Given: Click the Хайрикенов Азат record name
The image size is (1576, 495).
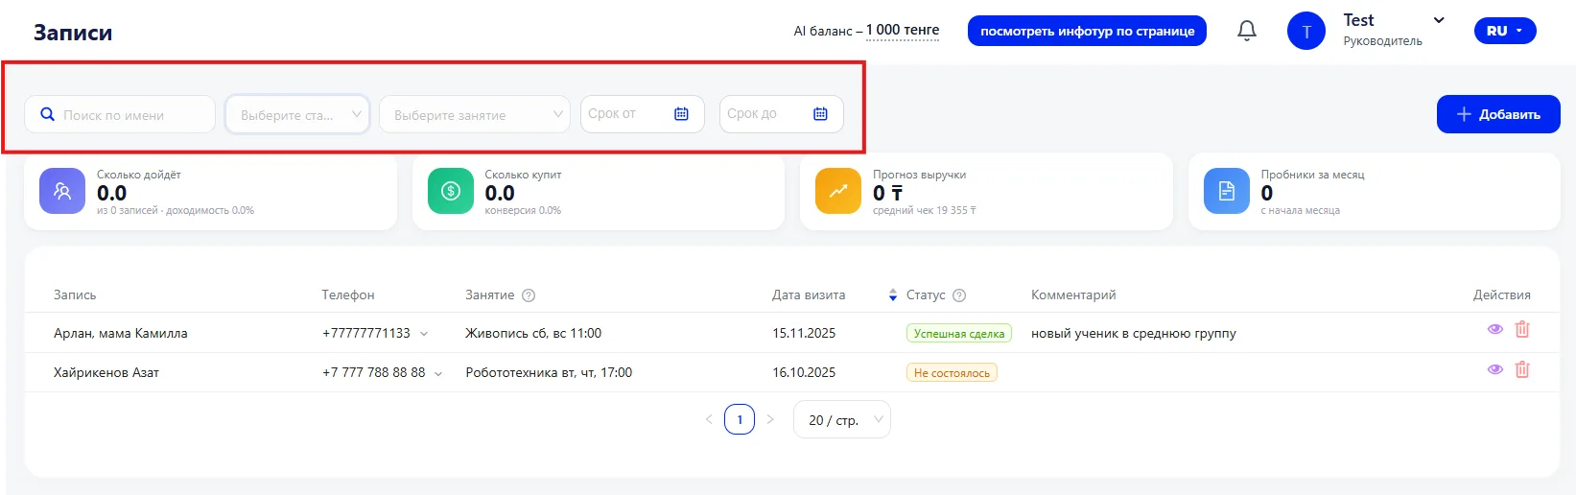Looking at the screenshot, I should click(106, 373).
